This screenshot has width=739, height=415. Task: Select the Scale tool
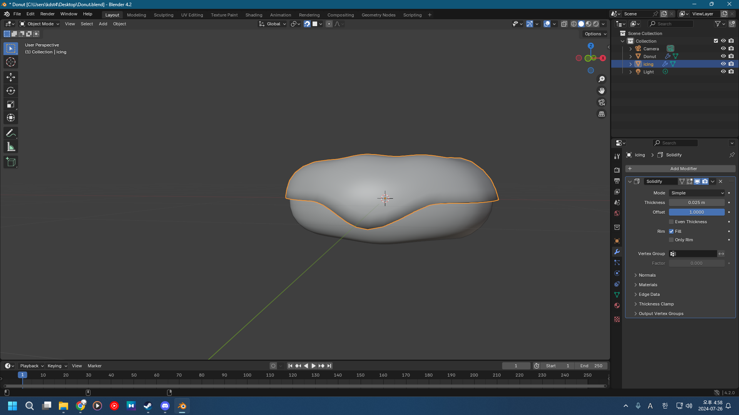[x=11, y=104]
